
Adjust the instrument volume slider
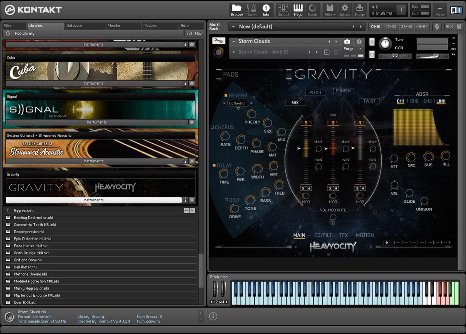point(433,56)
